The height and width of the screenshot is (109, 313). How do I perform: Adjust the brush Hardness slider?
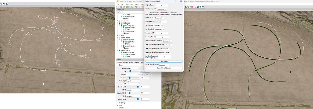[130, 78]
